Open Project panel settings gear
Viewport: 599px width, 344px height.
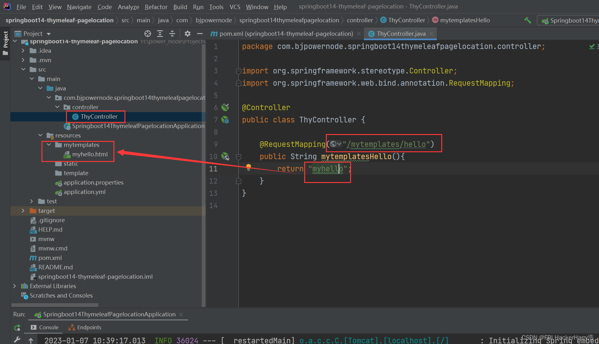188,34
